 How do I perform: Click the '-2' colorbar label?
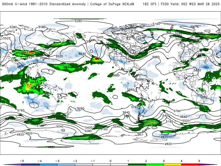(75, 161)
